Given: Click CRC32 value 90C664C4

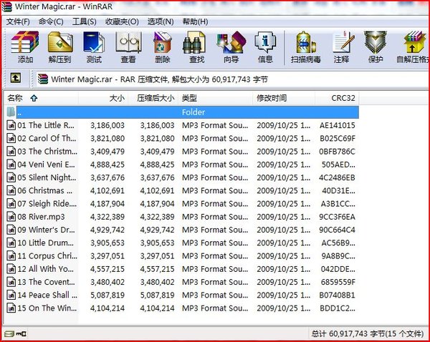Looking at the screenshot, I should 337,230.
